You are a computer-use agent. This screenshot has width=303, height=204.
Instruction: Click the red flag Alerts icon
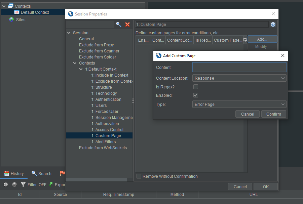(62, 173)
